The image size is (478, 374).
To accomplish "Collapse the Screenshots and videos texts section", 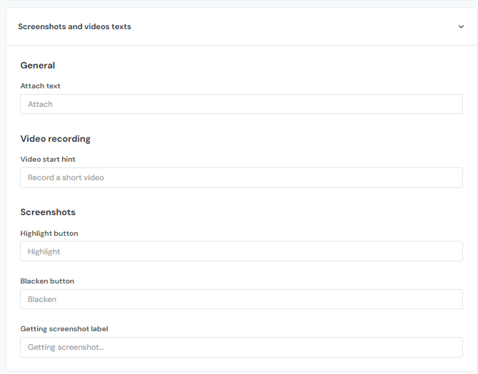I will coord(461,27).
